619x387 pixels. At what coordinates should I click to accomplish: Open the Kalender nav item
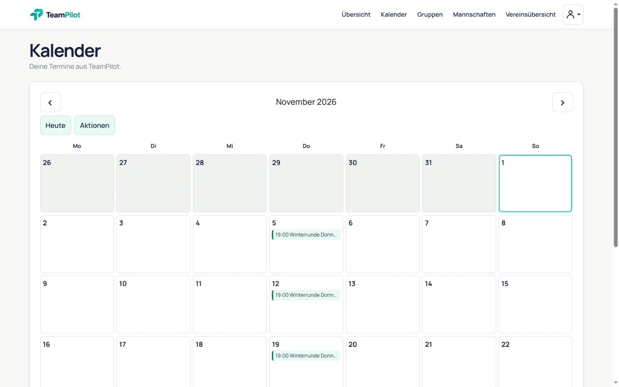click(x=394, y=15)
